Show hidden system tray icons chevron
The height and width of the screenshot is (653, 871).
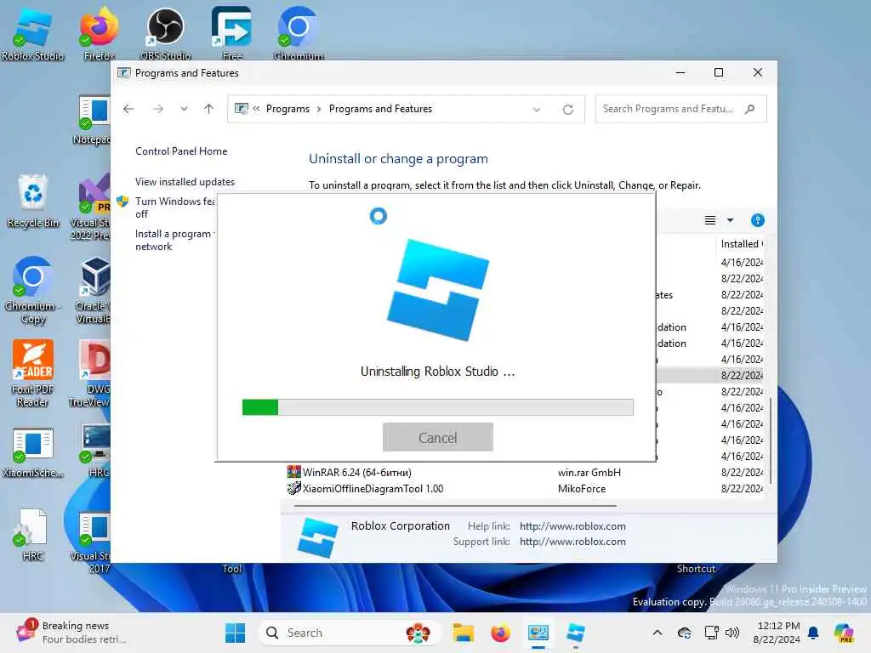pyautogui.click(x=658, y=633)
